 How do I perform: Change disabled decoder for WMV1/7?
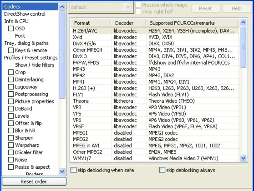coord(123,158)
